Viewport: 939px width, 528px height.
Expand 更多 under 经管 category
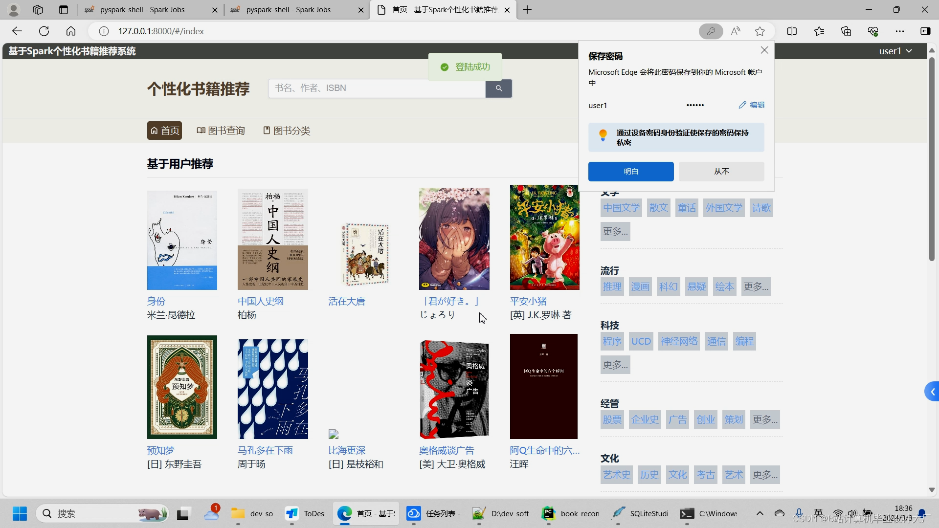tap(765, 419)
